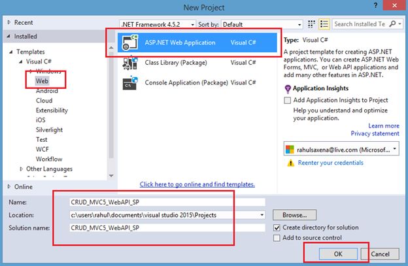
Task: Select the Workflow template category
Action: coord(49,159)
